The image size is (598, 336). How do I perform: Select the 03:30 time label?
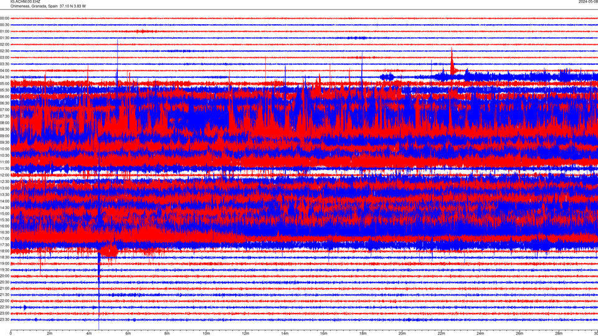4,64
